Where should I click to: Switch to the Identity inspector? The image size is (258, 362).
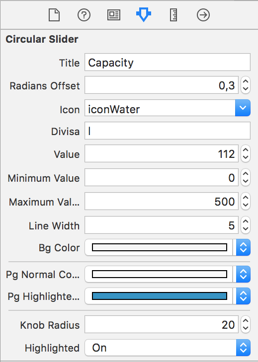114,15
